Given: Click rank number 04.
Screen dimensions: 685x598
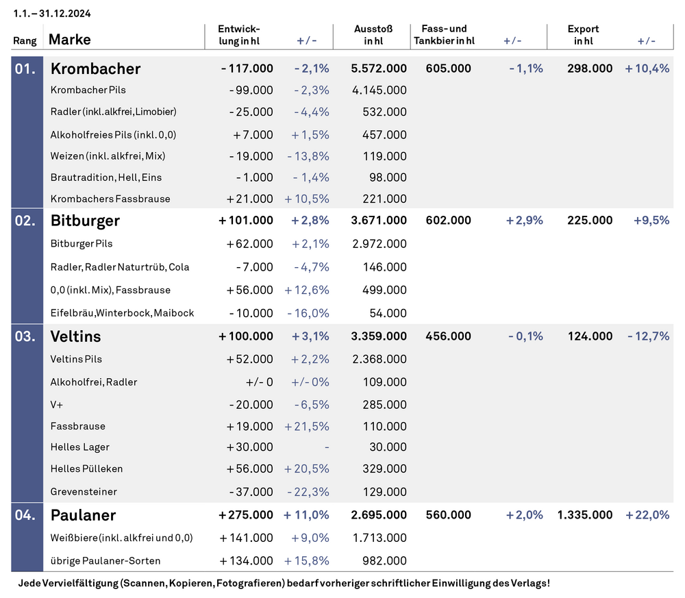Looking at the screenshot, I should point(25,515).
